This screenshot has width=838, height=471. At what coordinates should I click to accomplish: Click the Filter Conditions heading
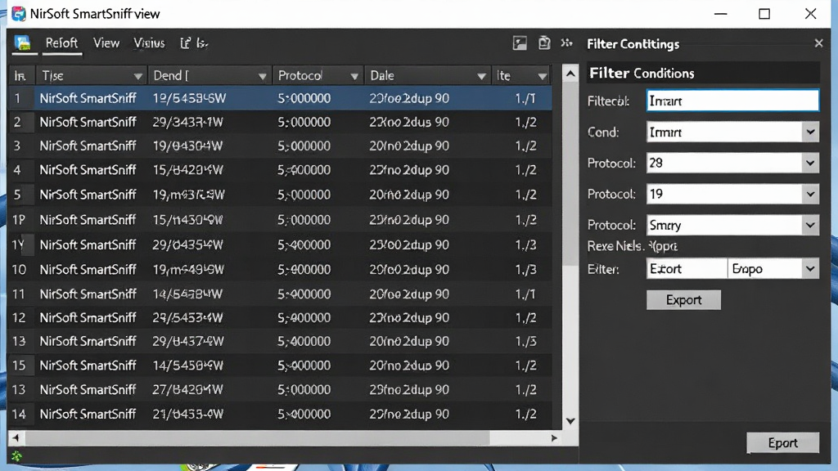(x=642, y=73)
